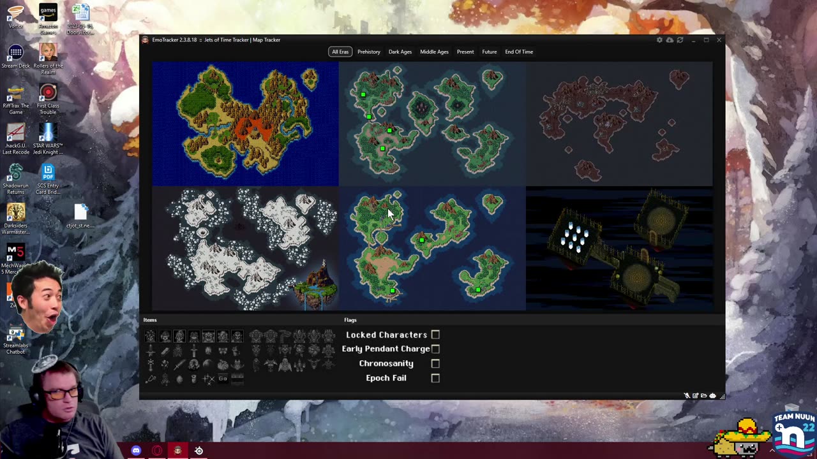The width and height of the screenshot is (817, 459).
Task: Select Rollers of the Realm desktop icon
Action: click(48, 59)
